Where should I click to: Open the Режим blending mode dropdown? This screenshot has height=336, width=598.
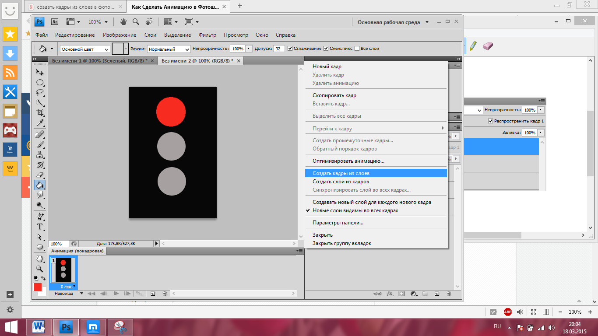169,49
